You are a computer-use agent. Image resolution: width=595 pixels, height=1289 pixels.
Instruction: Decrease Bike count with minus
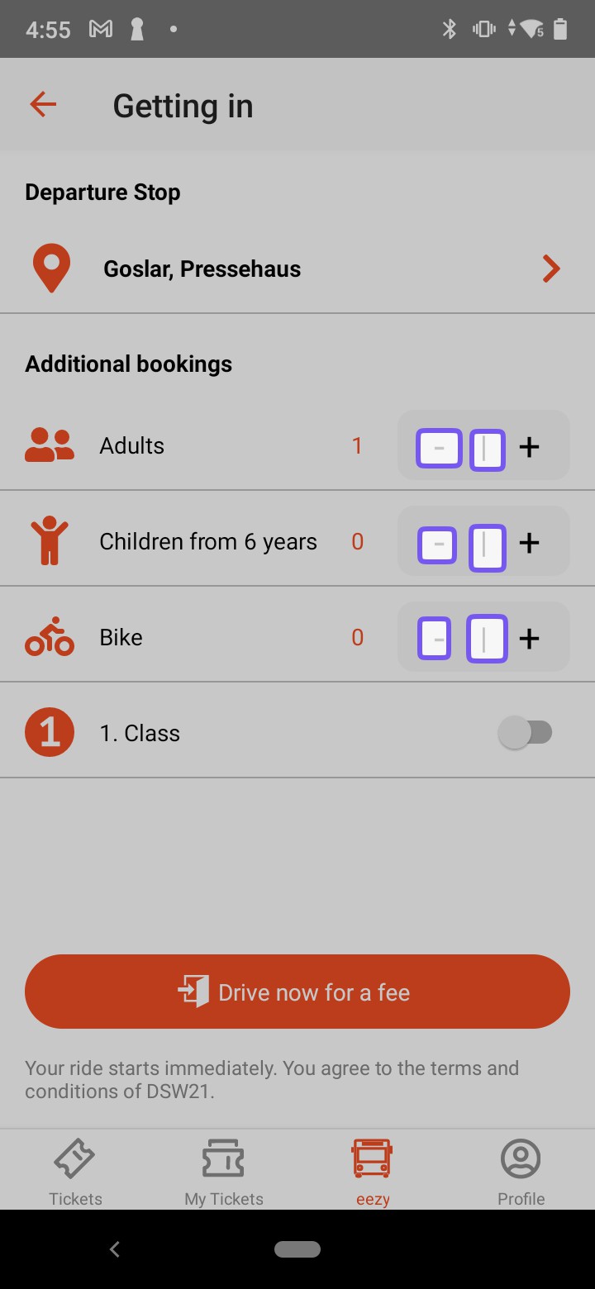pos(436,639)
